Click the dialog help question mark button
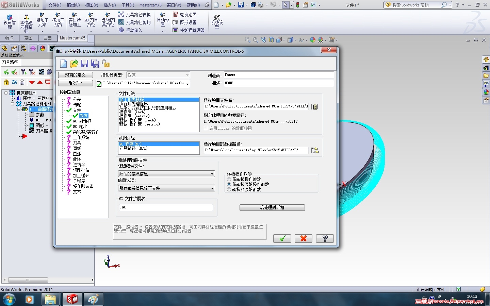This screenshot has height=306, width=490. [x=325, y=239]
